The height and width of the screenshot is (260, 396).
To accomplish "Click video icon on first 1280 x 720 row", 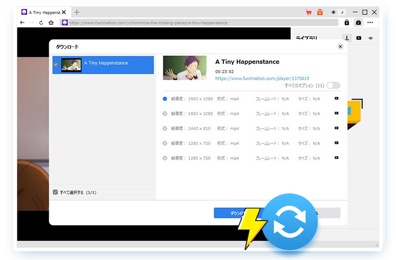I will point(336,143).
